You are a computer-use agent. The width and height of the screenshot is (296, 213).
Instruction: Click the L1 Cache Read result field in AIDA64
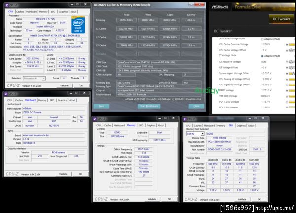pos(126,29)
